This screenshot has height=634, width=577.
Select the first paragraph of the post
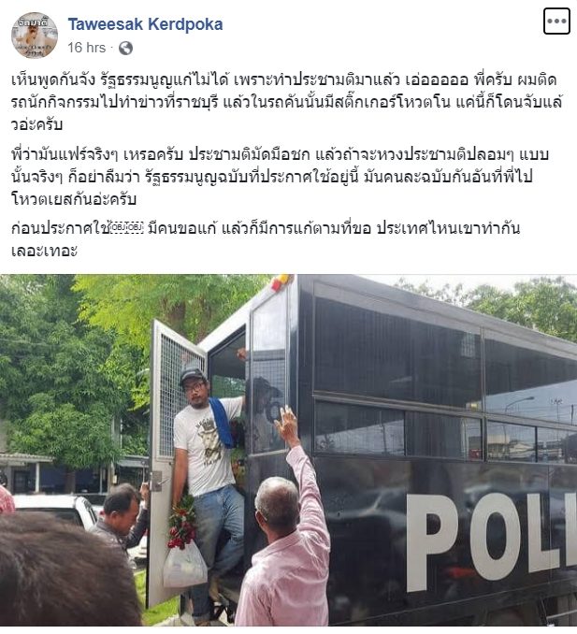coord(287,102)
